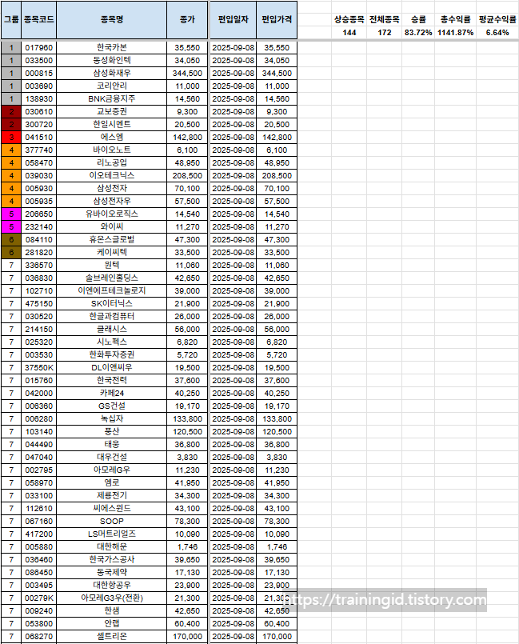Click the 종목코드 column header
Viewport: 519px width, 644px height.
click(38, 20)
